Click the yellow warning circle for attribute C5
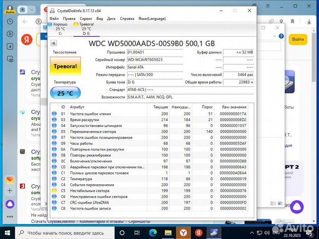The height and width of the screenshot is (239, 319). 54,191
